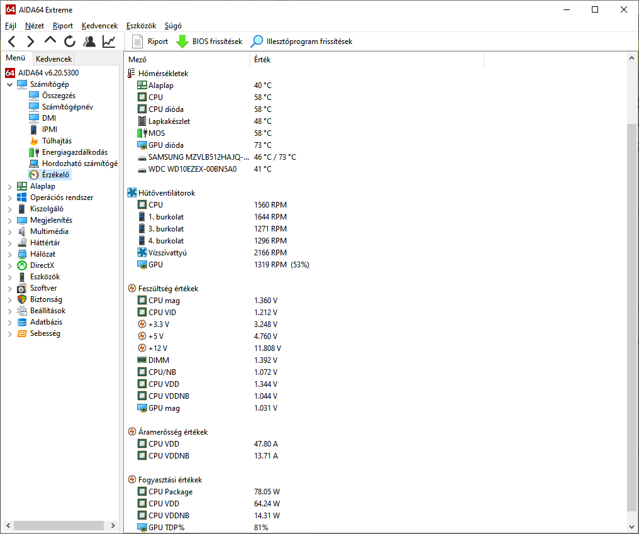Screen dimensions: 639x534
Task: Expand the Hálózat tree node
Action: (10, 254)
